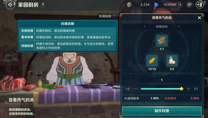Start cooking with 制作料理 button
This screenshot has width=208, height=118.
162,111
